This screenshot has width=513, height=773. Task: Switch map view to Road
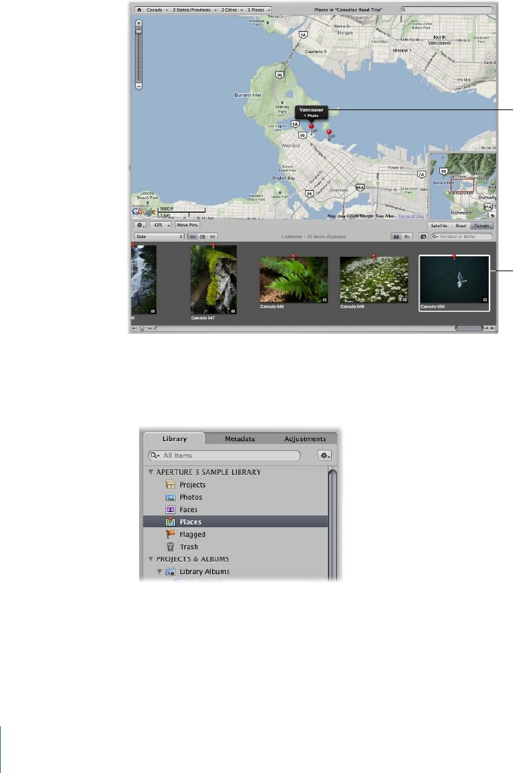[461, 225]
